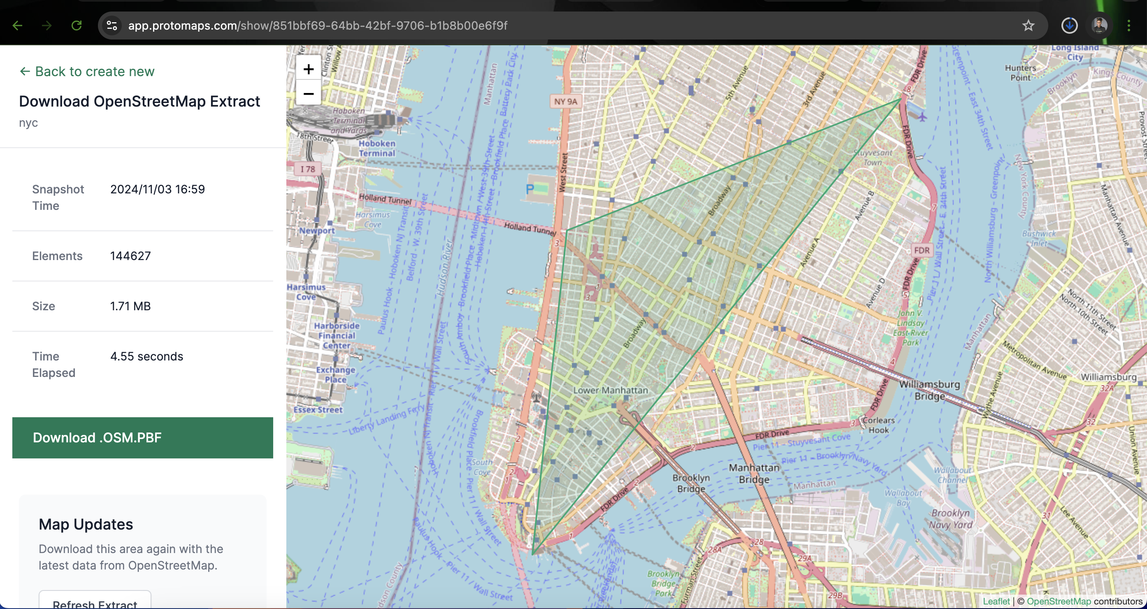1147x609 pixels.
Task: Open the browser downloads icon
Action: tap(1069, 26)
